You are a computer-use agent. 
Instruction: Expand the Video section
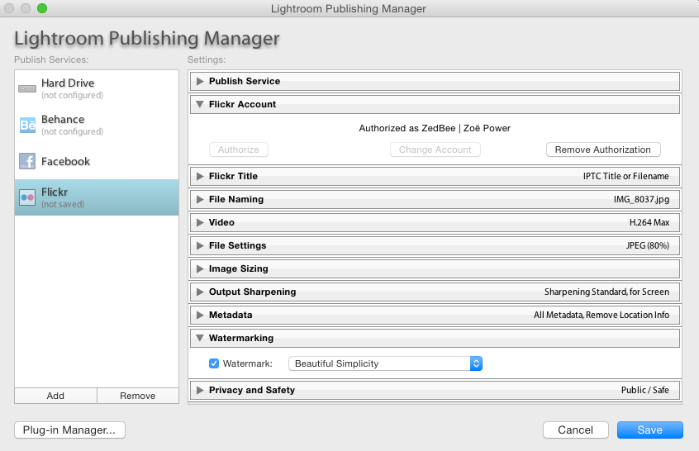coord(200,222)
